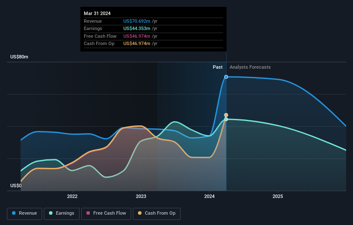
Task: Click the US$80m y-axis label
Action: point(19,57)
